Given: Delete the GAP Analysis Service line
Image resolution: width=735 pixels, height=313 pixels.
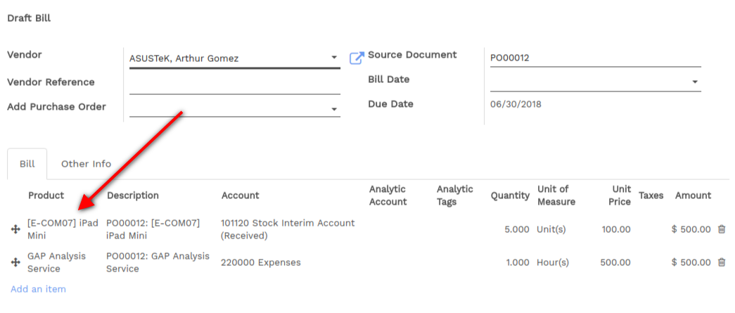Looking at the screenshot, I should (x=722, y=262).
